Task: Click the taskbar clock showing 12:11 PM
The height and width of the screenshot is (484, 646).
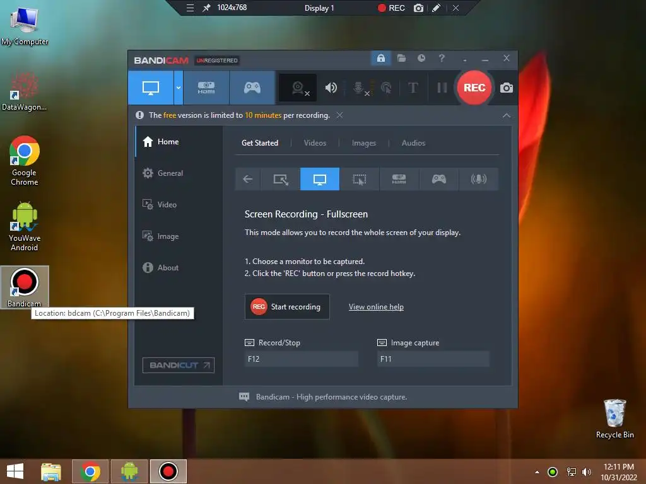Action: [619, 471]
